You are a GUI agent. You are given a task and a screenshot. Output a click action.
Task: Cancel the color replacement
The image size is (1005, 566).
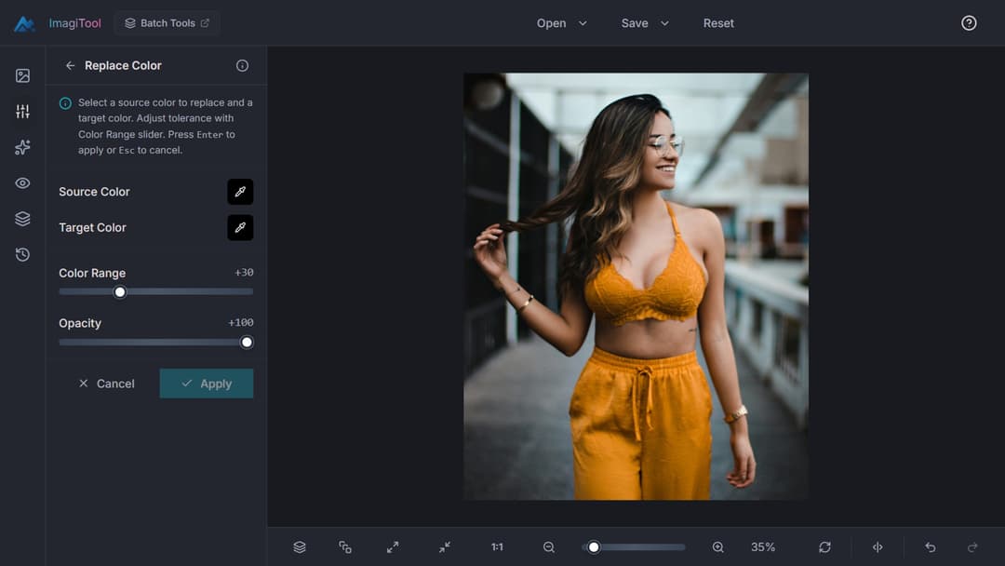pyautogui.click(x=106, y=384)
